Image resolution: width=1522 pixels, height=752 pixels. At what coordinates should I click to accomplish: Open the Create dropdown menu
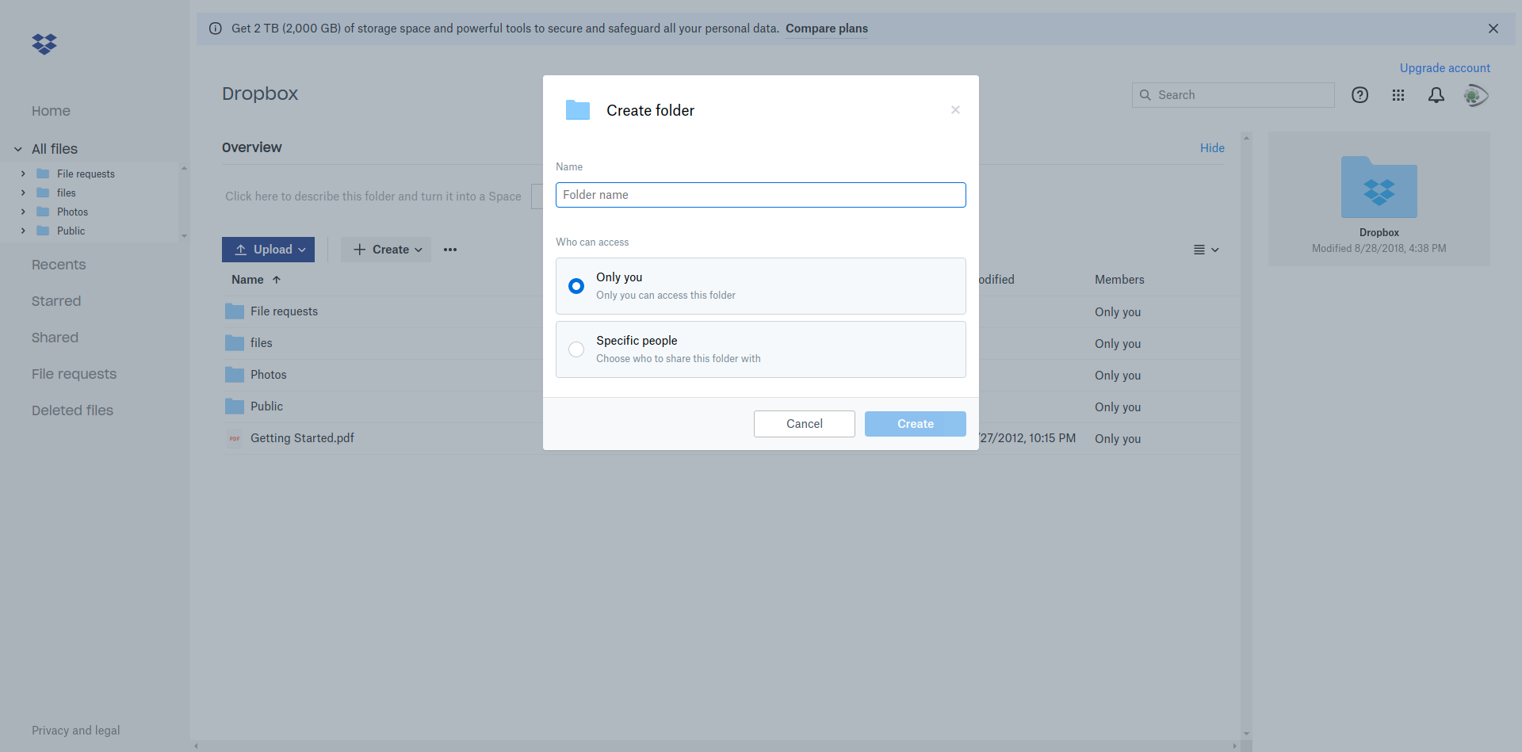click(386, 250)
